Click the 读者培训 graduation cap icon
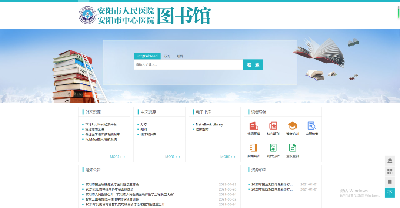400x208 pixels. (292, 126)
